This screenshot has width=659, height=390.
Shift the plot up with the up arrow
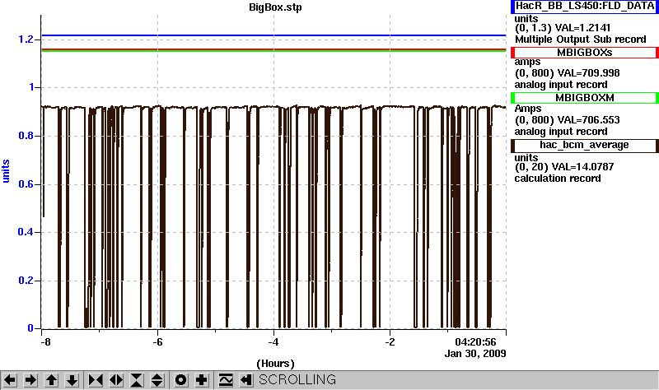(51, 380)
